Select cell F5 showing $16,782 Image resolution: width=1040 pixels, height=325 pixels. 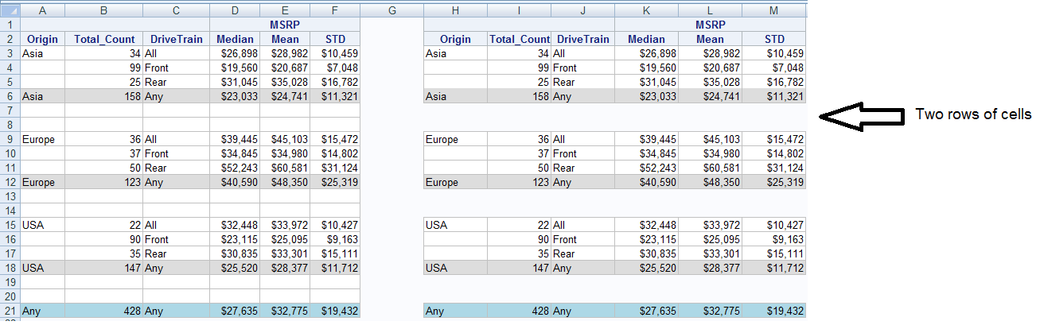(335, 83)
